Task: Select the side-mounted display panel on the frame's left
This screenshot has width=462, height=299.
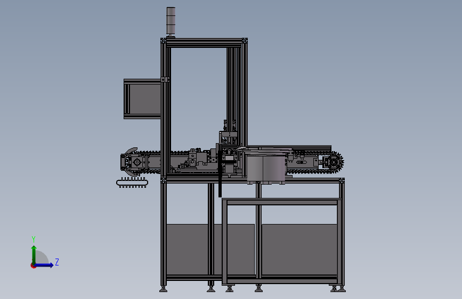Action: click(x=142, y=99)
